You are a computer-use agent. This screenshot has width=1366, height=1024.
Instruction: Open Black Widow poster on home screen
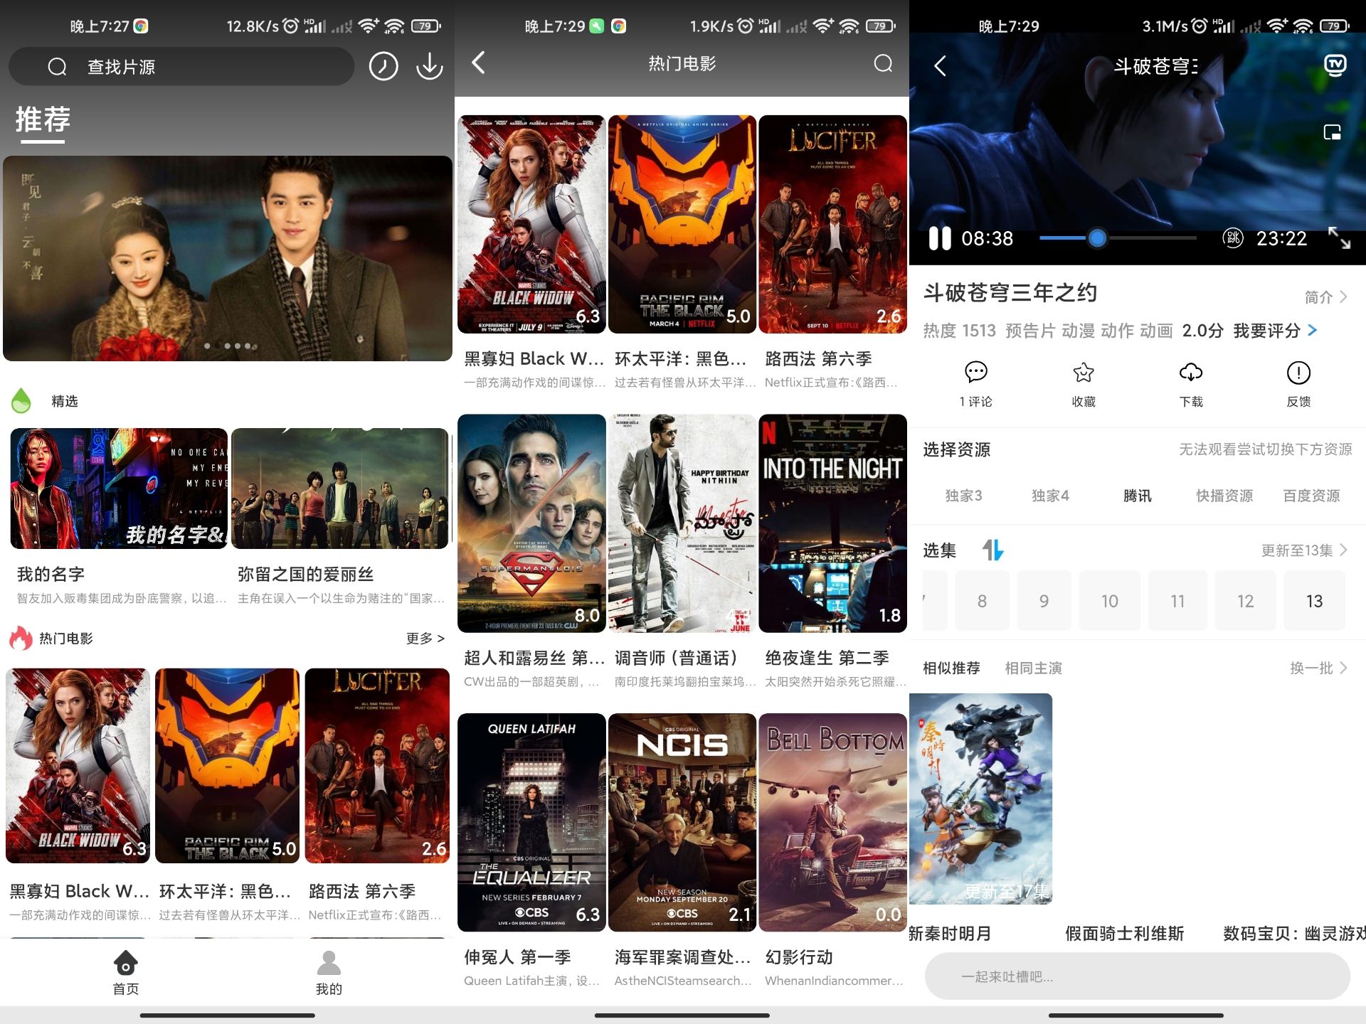[x=78, y=766]
